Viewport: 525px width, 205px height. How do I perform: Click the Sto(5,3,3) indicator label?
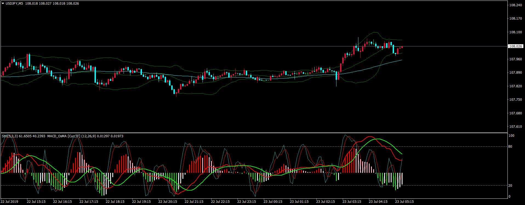[x=10, y=136]
